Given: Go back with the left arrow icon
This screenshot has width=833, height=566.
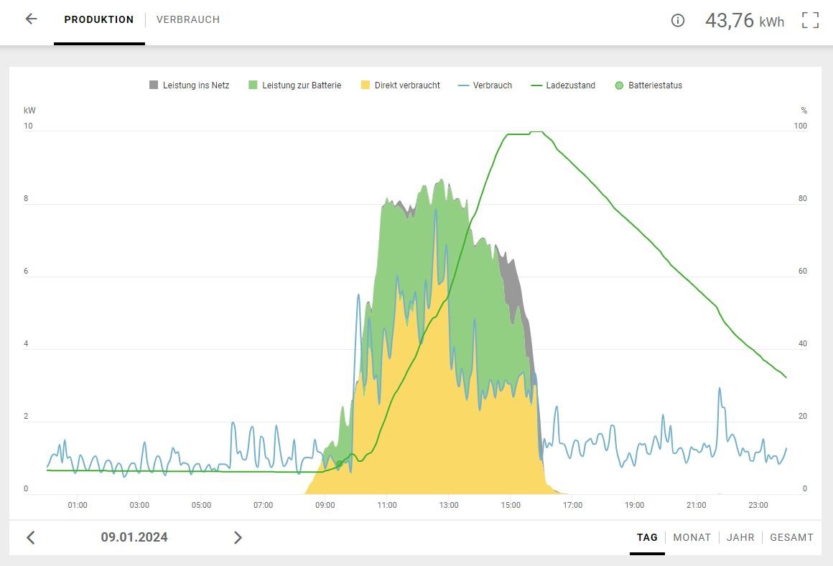Looking at the screenshot, I should coord(32,19).
